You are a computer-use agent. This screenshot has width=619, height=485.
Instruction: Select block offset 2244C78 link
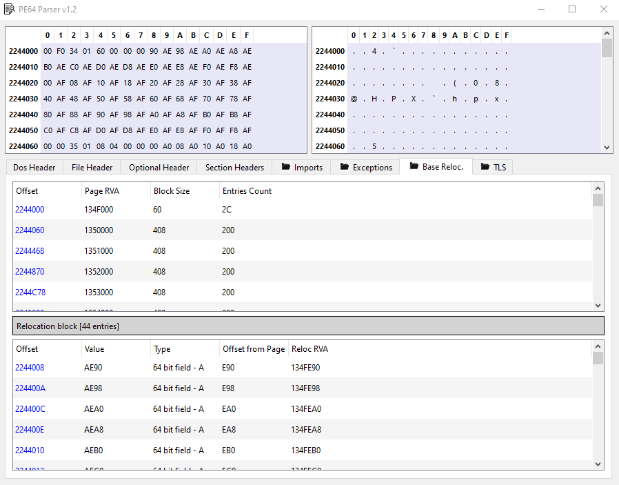(30, 293)
